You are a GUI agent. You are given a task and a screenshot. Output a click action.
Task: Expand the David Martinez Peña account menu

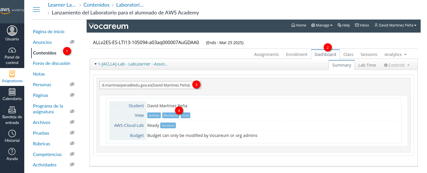(x=395, y=25)
